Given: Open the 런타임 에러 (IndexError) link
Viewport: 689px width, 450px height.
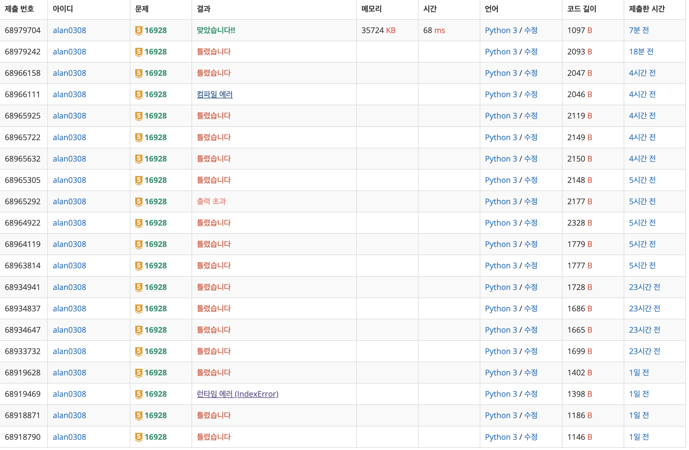Looking at the screenshot, I should coord(237,394).
